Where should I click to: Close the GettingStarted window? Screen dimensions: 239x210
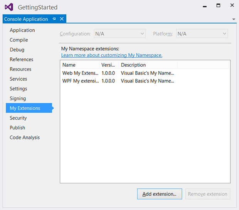[232, 5]
